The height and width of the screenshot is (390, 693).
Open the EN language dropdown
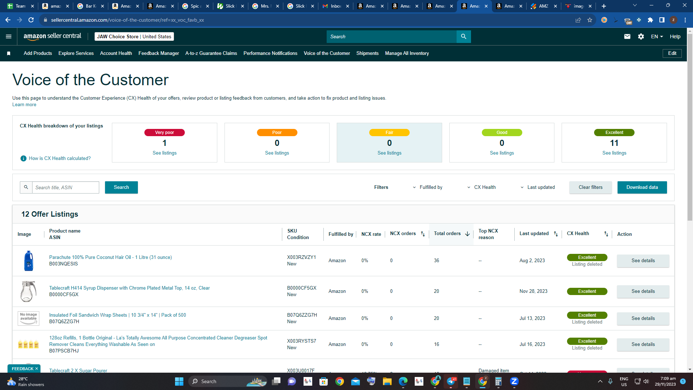click(x=657, y=36)
